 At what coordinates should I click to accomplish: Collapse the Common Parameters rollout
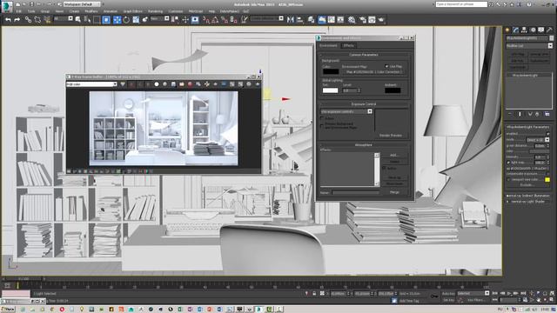pos(364,55)
